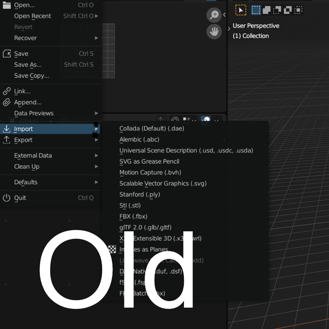
Task: Expand the arrow left of User Perspective
Action: [229, 29]
